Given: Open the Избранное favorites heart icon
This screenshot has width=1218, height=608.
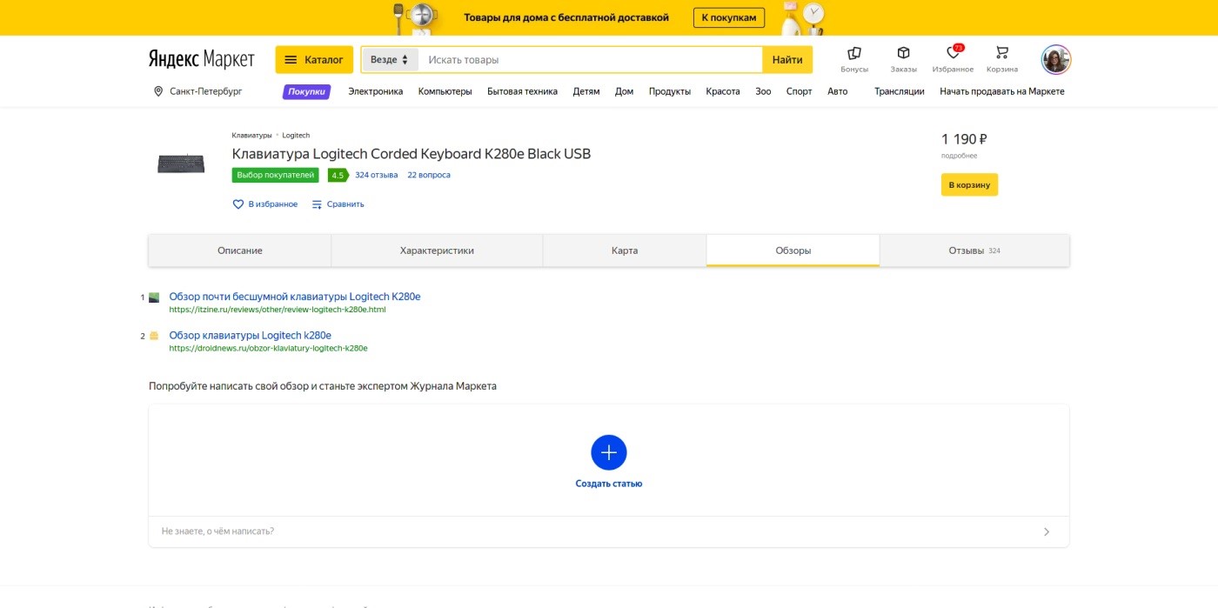Looking at the screenshot, I should click(x=953, y=59).
